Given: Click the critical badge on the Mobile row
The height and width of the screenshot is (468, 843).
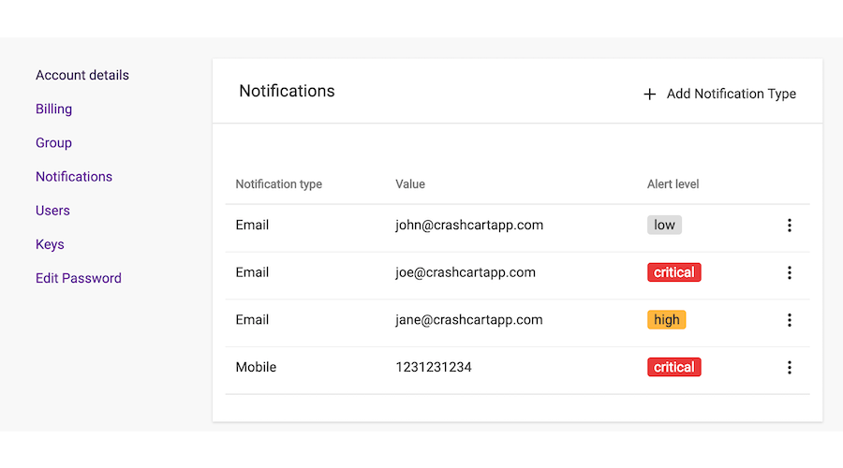Looking at the screenshot, I should tap(674, 368).
